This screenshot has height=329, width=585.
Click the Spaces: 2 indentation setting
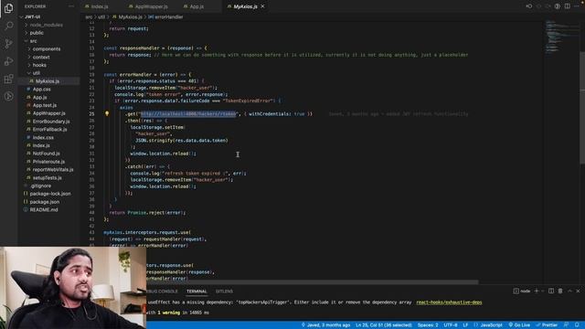click(x=428, y=325)
